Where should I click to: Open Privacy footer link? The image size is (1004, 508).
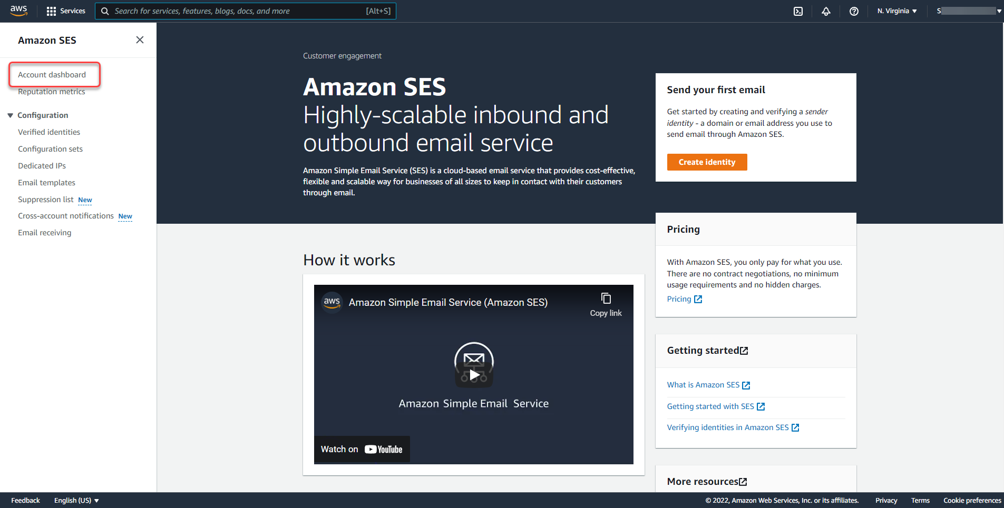(x=886, y=500)
